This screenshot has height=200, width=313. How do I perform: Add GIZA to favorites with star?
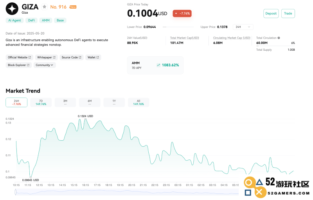coord(44,7)
